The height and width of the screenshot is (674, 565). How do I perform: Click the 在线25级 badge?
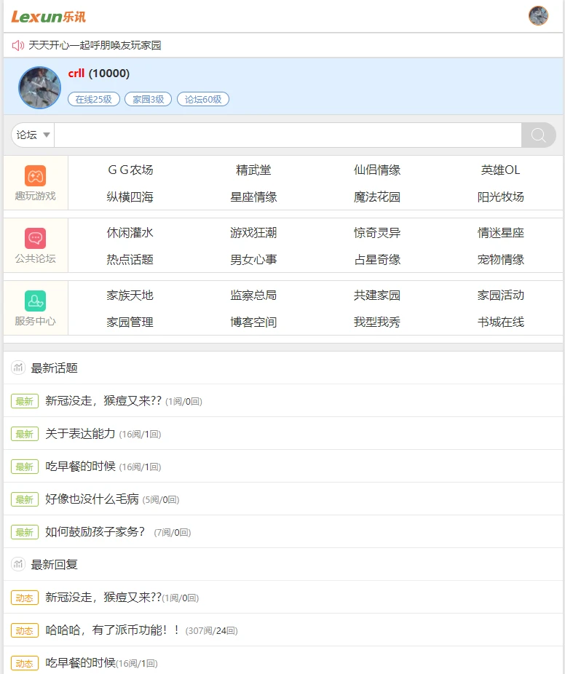(x=94, y=99)
